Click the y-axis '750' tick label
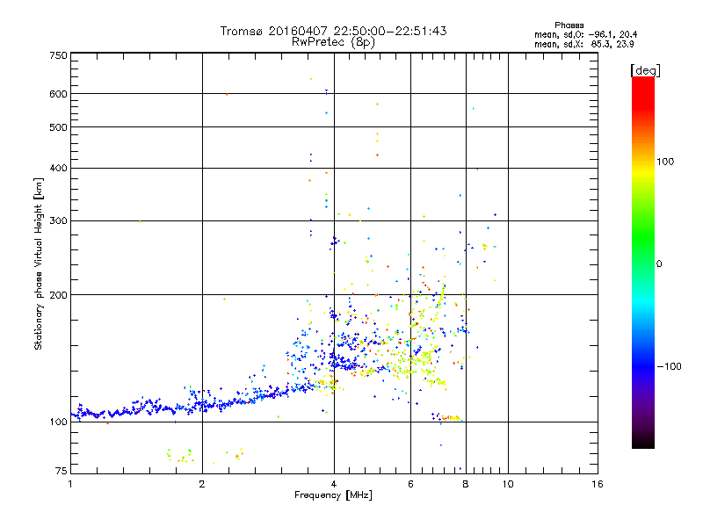703x527 pixels. [x=58, y=55]
